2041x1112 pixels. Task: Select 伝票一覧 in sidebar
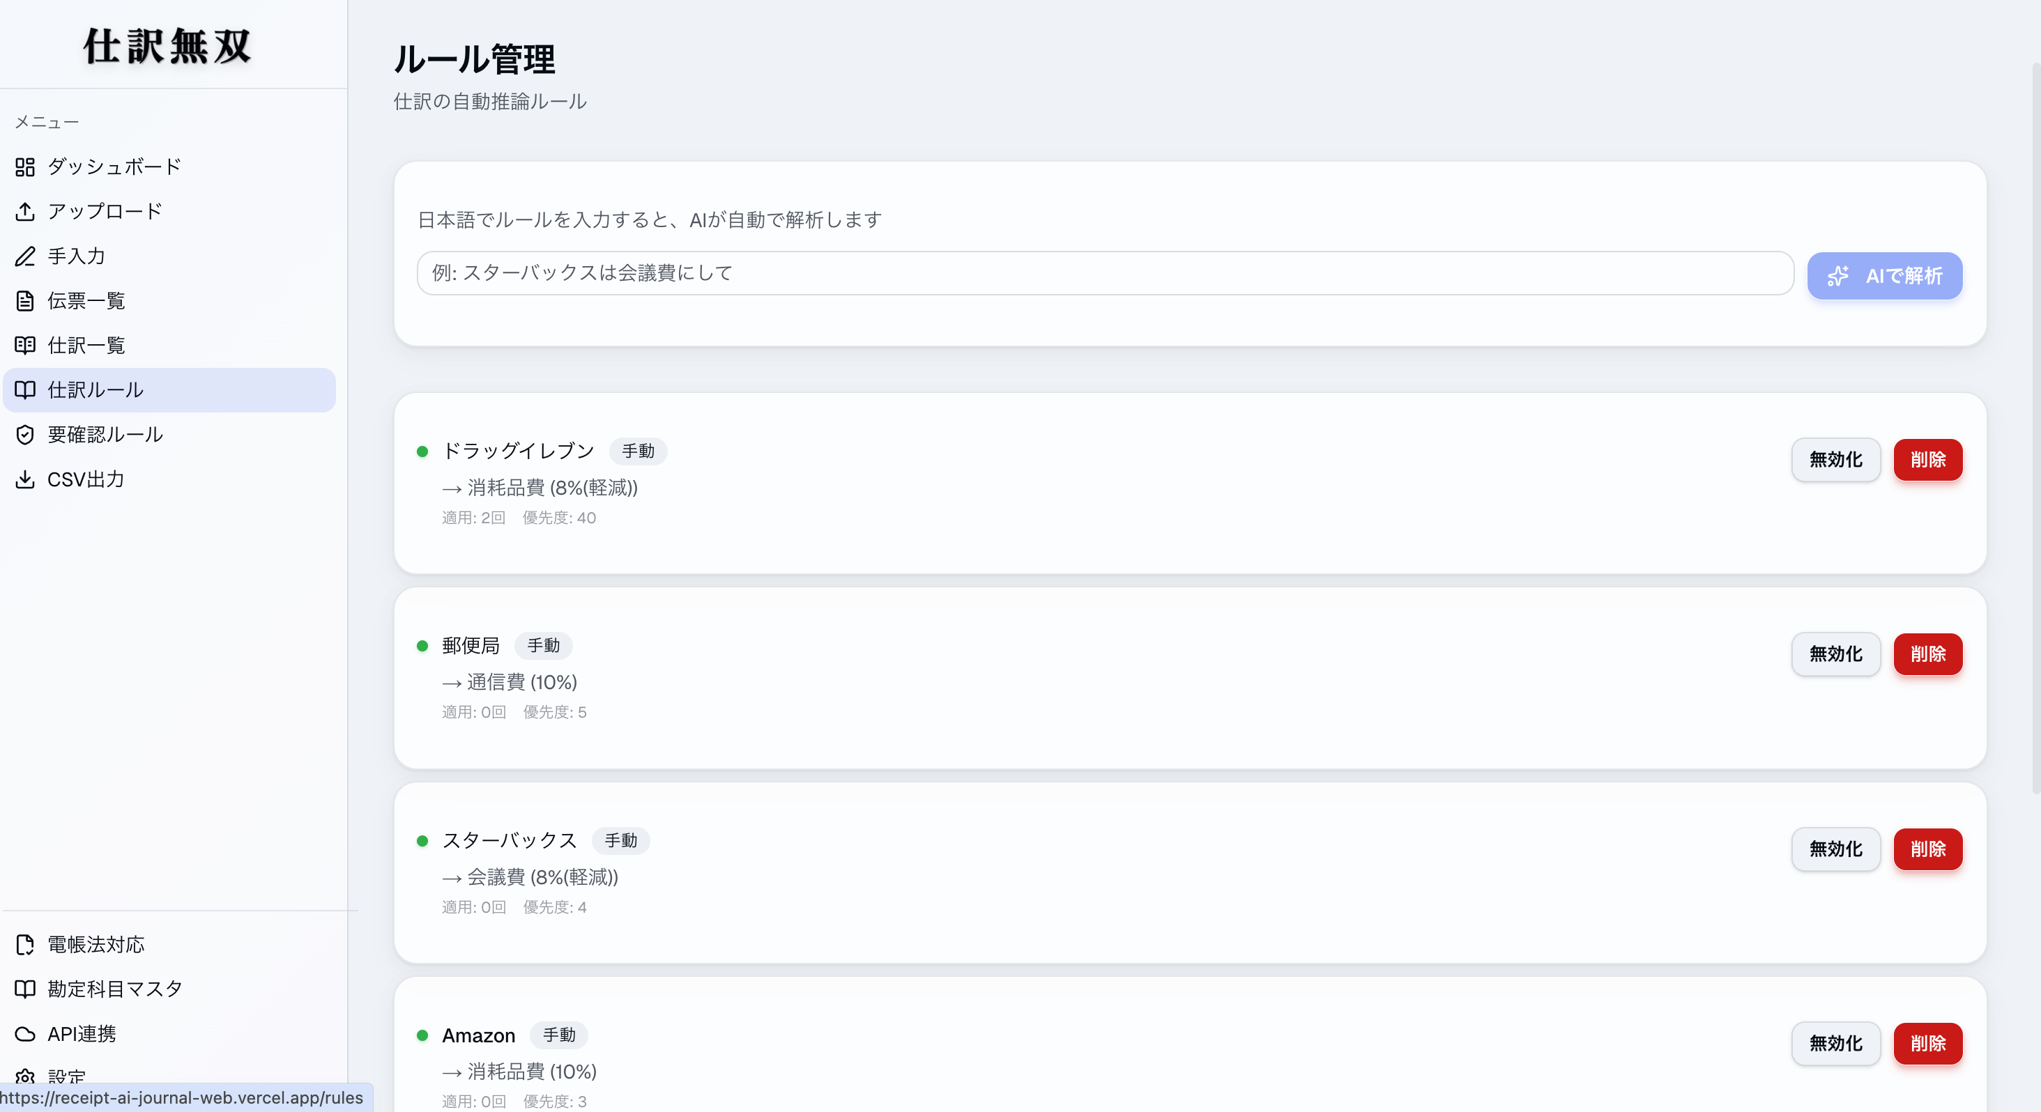[169, 301]
